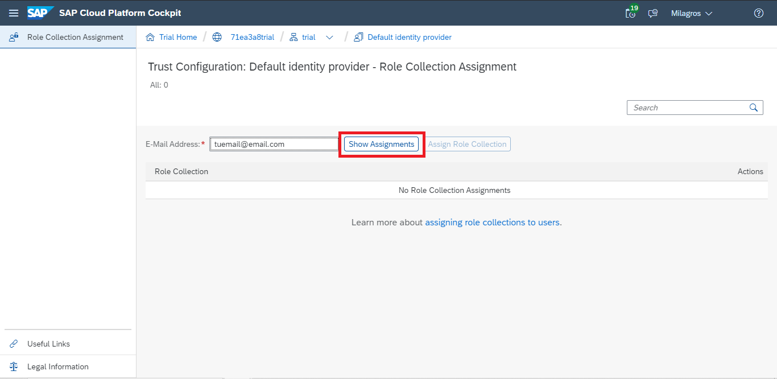The image size is (777, 379).
Task: Open notifications icon with badge 19
Action: click(630, 13)
